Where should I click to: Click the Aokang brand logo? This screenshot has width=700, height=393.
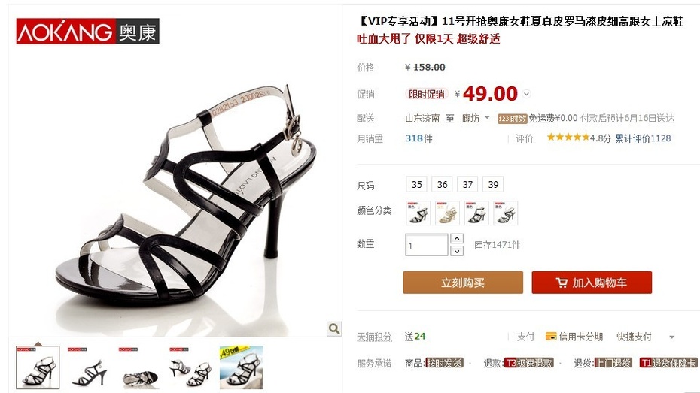coord(87,32)
